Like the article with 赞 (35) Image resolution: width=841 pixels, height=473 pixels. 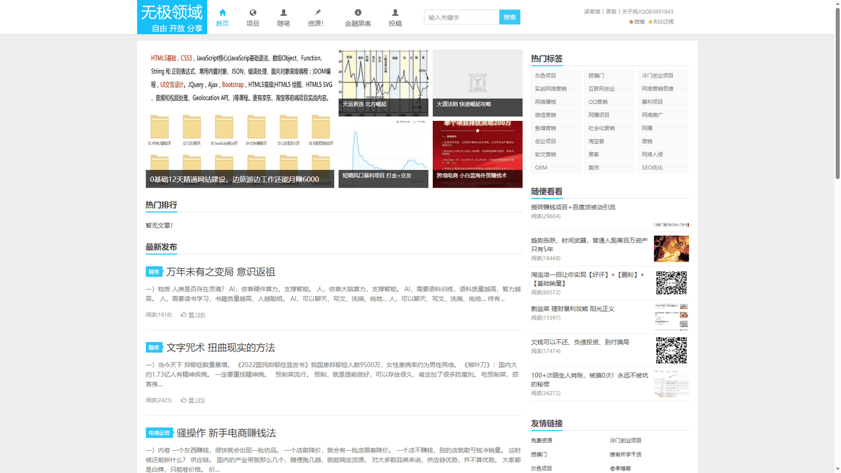pos(193,400)
